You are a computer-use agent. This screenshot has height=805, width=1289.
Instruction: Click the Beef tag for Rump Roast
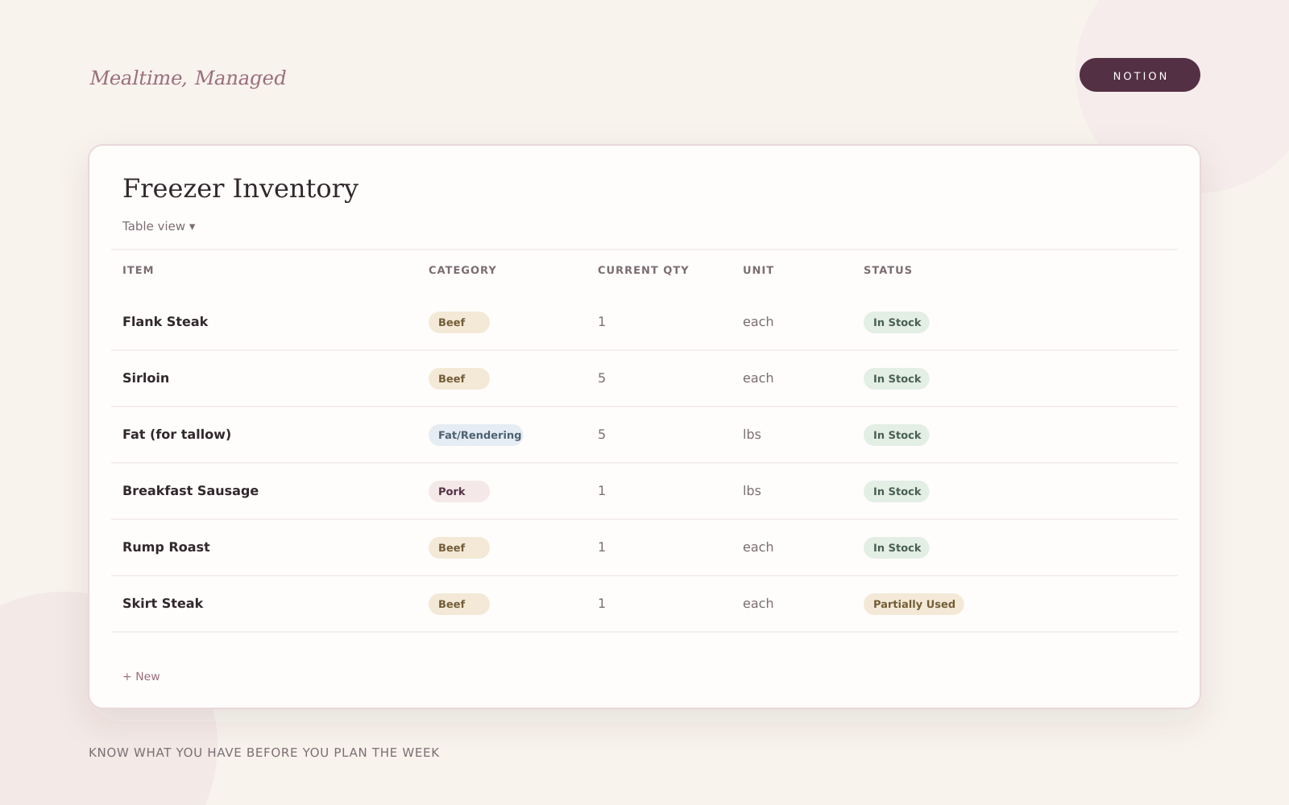(x=459, y=547)
